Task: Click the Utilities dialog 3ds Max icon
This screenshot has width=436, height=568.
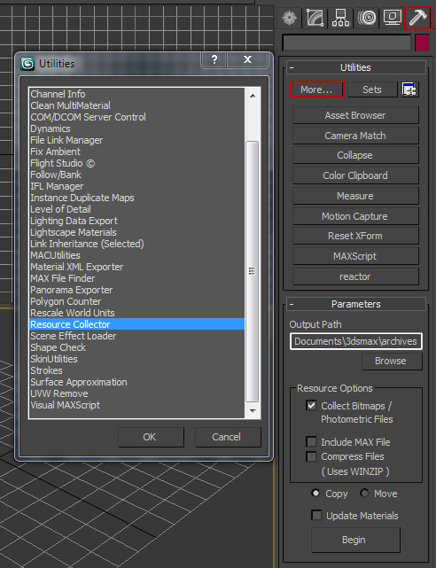Action: (27, 64)
